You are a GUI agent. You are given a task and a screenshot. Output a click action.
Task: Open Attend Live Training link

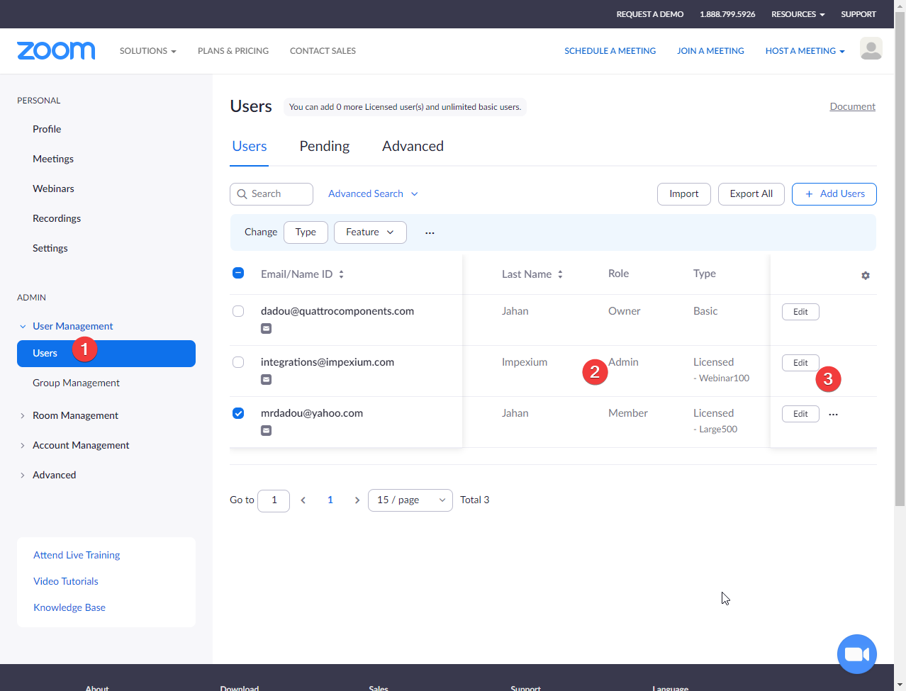tap(77, 555)
